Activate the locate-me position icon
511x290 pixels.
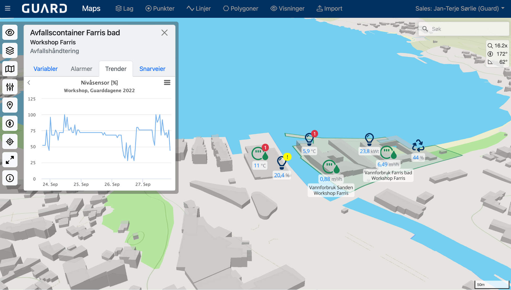pyautogui.click(x=10, y=142)
